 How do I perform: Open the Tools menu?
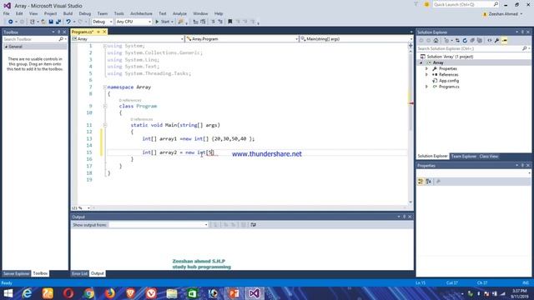118,13
